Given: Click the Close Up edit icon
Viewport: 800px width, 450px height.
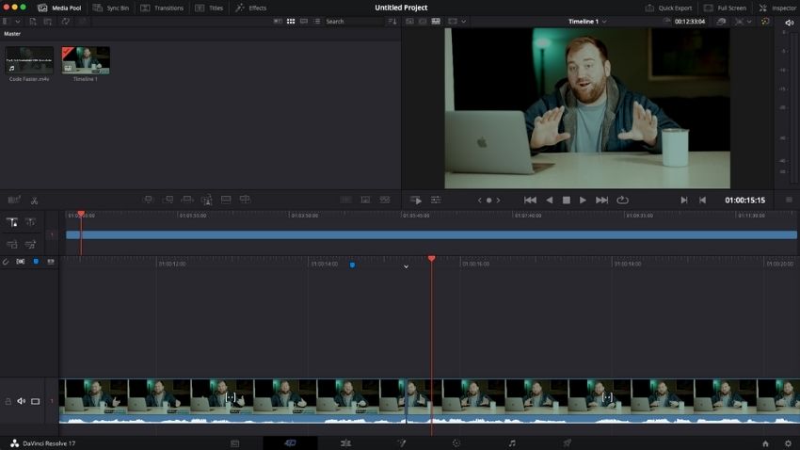Looking at the screenshot, I should (207, 200).
